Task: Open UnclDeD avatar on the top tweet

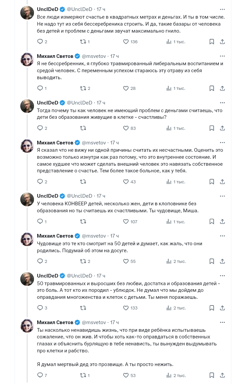Action: [x=27, y=13]
